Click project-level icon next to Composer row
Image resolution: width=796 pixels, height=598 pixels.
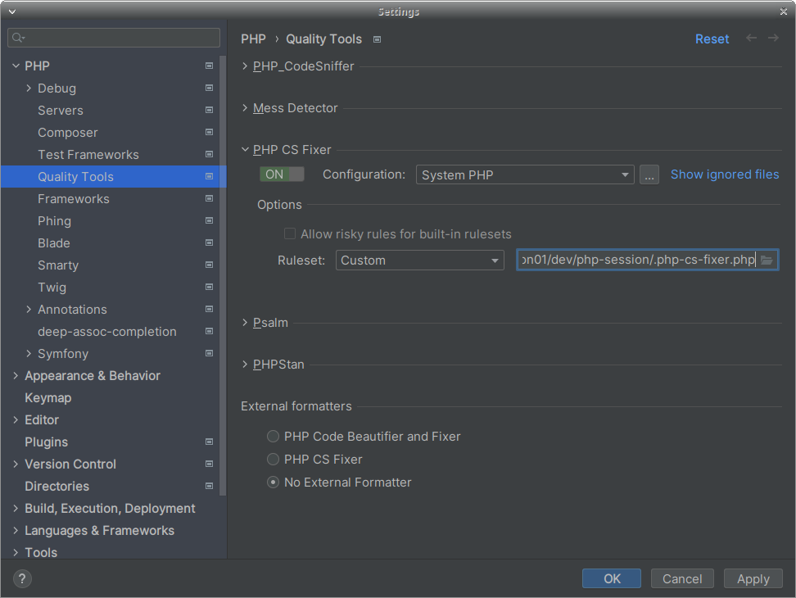209,132
